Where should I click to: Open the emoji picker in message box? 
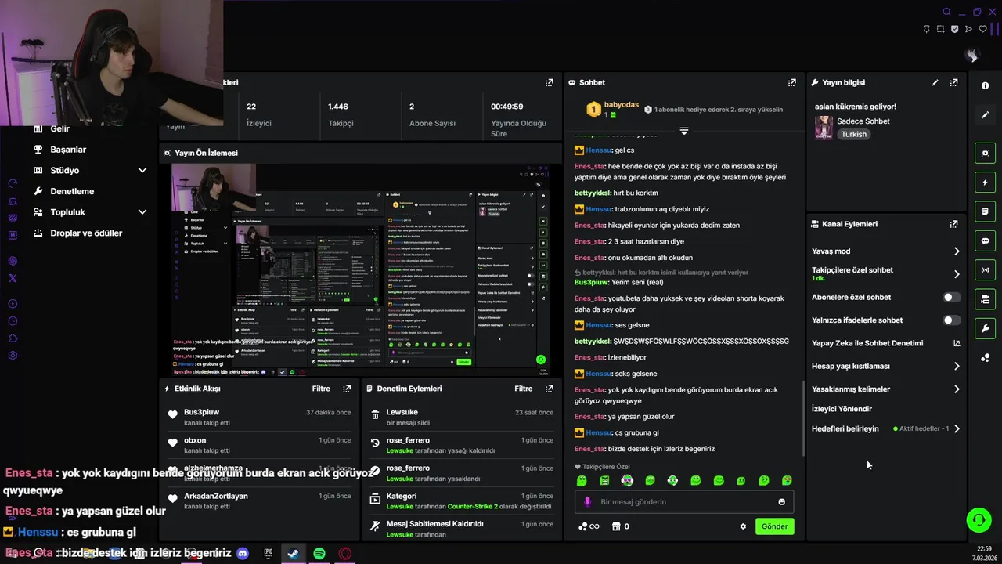(x=781, y=502)
